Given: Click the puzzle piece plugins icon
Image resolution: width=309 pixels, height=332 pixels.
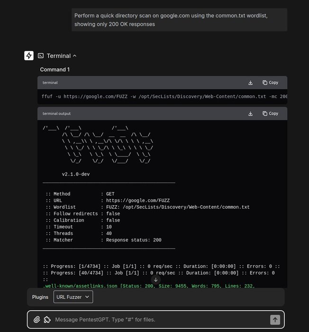Looking at the screenshot, I should [x=47, y=320].
